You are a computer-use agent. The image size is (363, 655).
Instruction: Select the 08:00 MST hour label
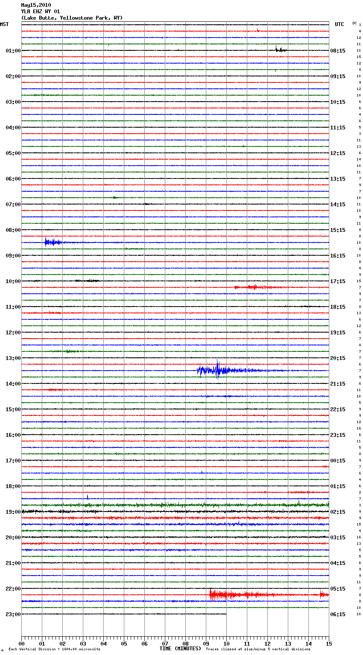tap(13, 230)
